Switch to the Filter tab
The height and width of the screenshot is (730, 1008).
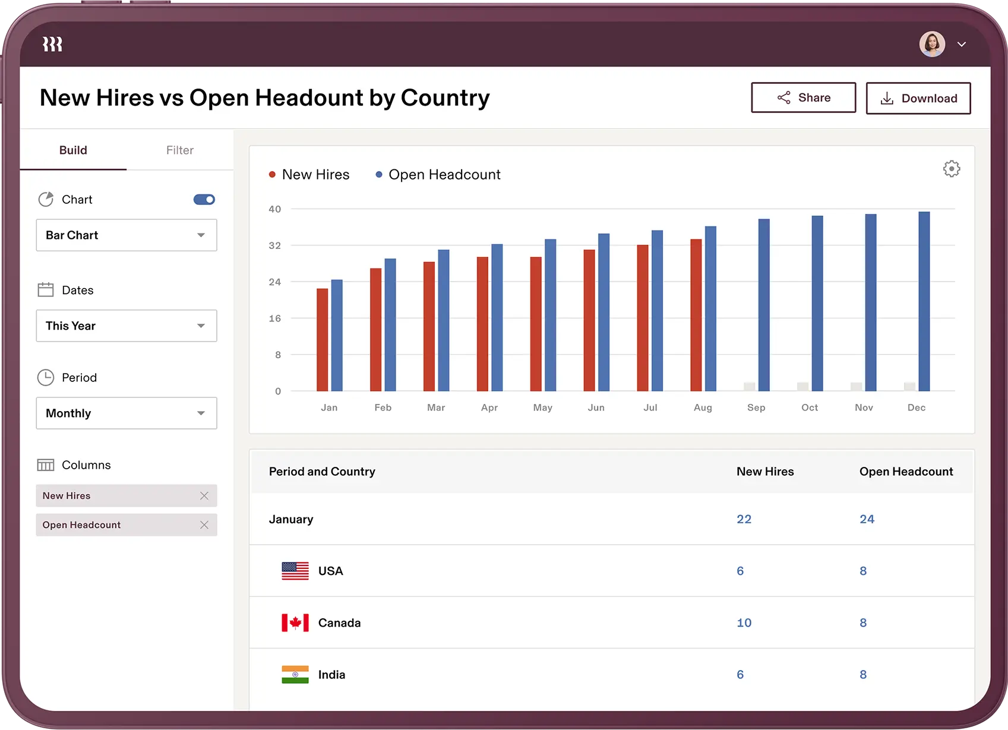(179, 150)
